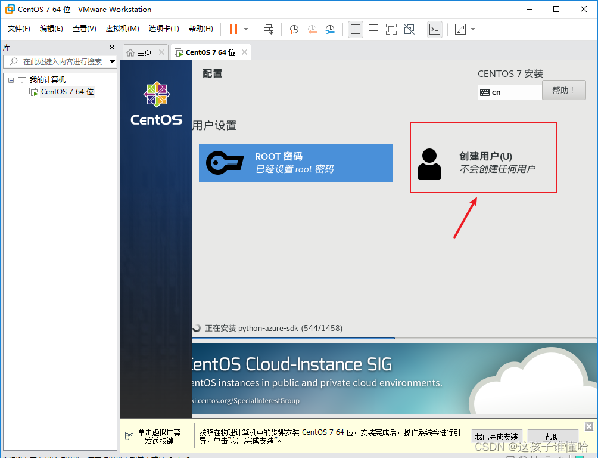Toggle the library sidebar view icon
This screenshot has width=598, height=458.
[x=356, y=29]
